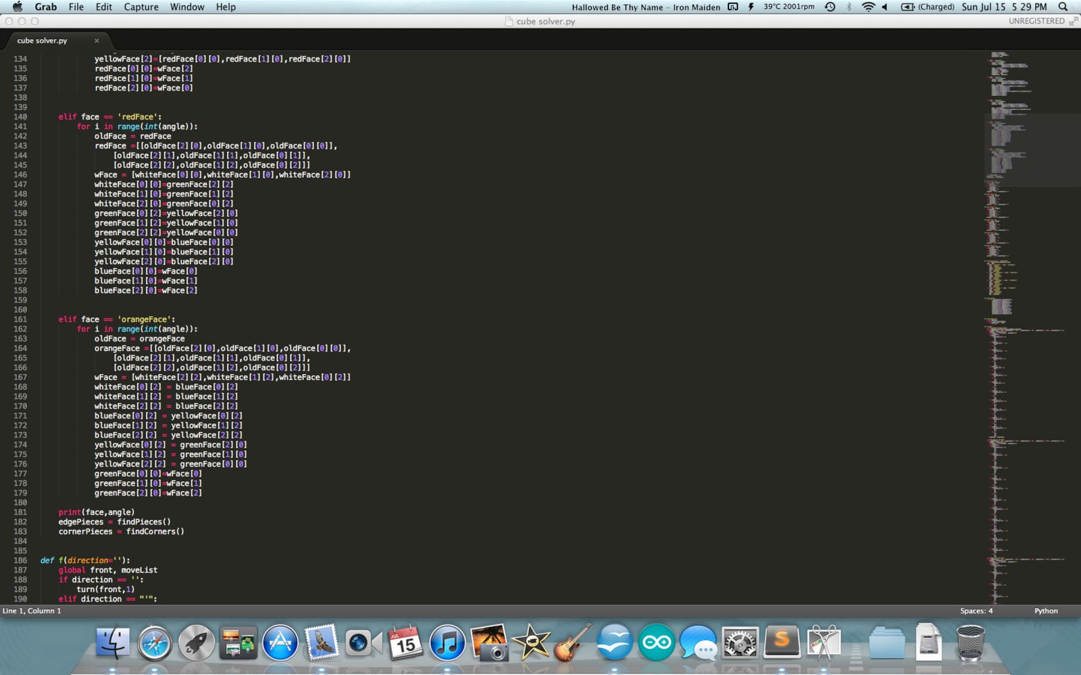Click the UNREGISTERED label in title bar
This screenshot has height=675, width=1081.
pyautogui.click(x=1036, y=21)
